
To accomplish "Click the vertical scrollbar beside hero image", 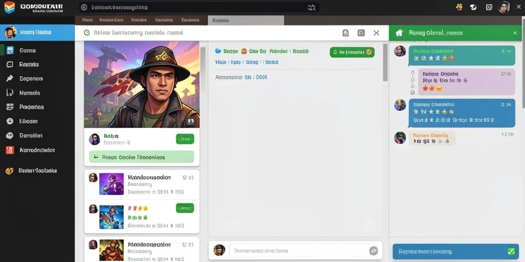I will pyautogui.click(x=203, y=69).
